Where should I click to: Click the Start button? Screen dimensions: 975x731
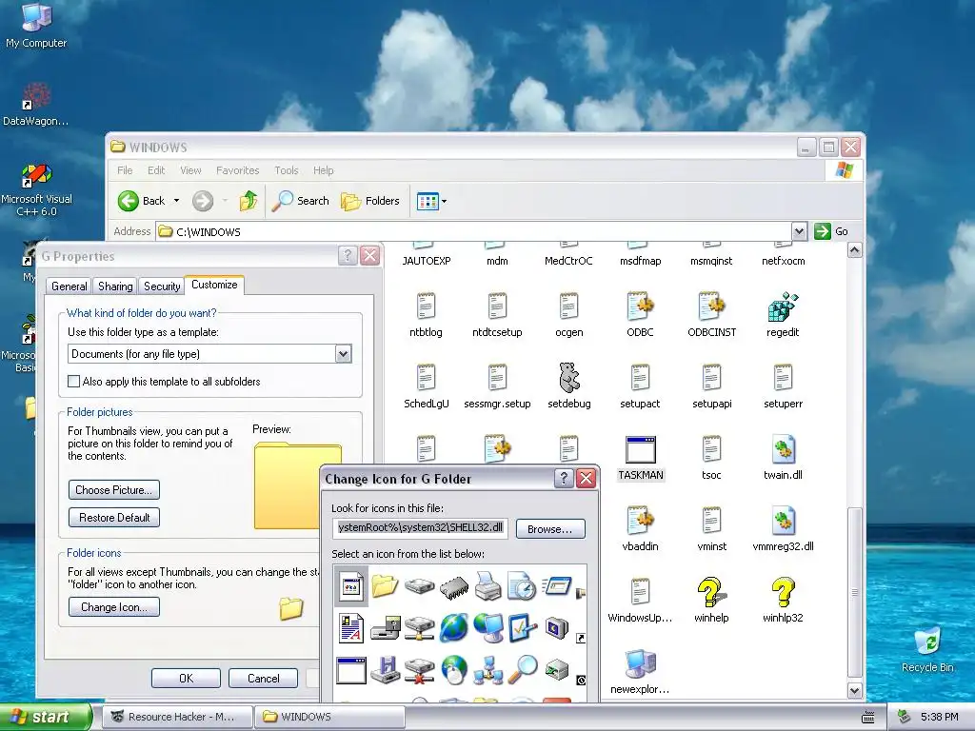point(46,717)
